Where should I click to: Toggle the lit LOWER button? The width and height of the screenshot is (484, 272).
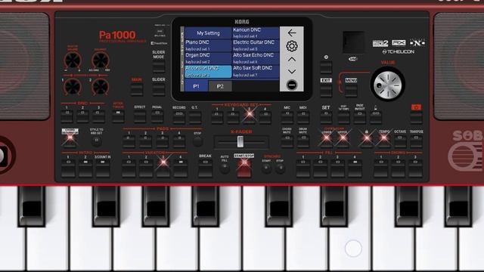click(x=327, y=141)
